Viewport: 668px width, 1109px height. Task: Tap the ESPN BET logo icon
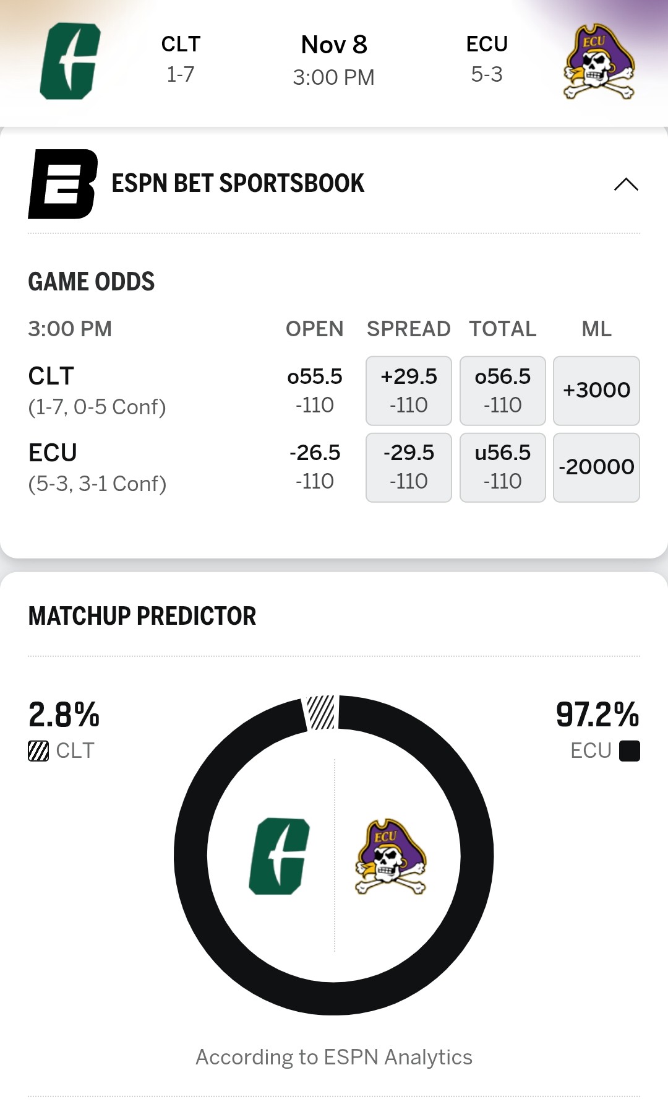62,184
